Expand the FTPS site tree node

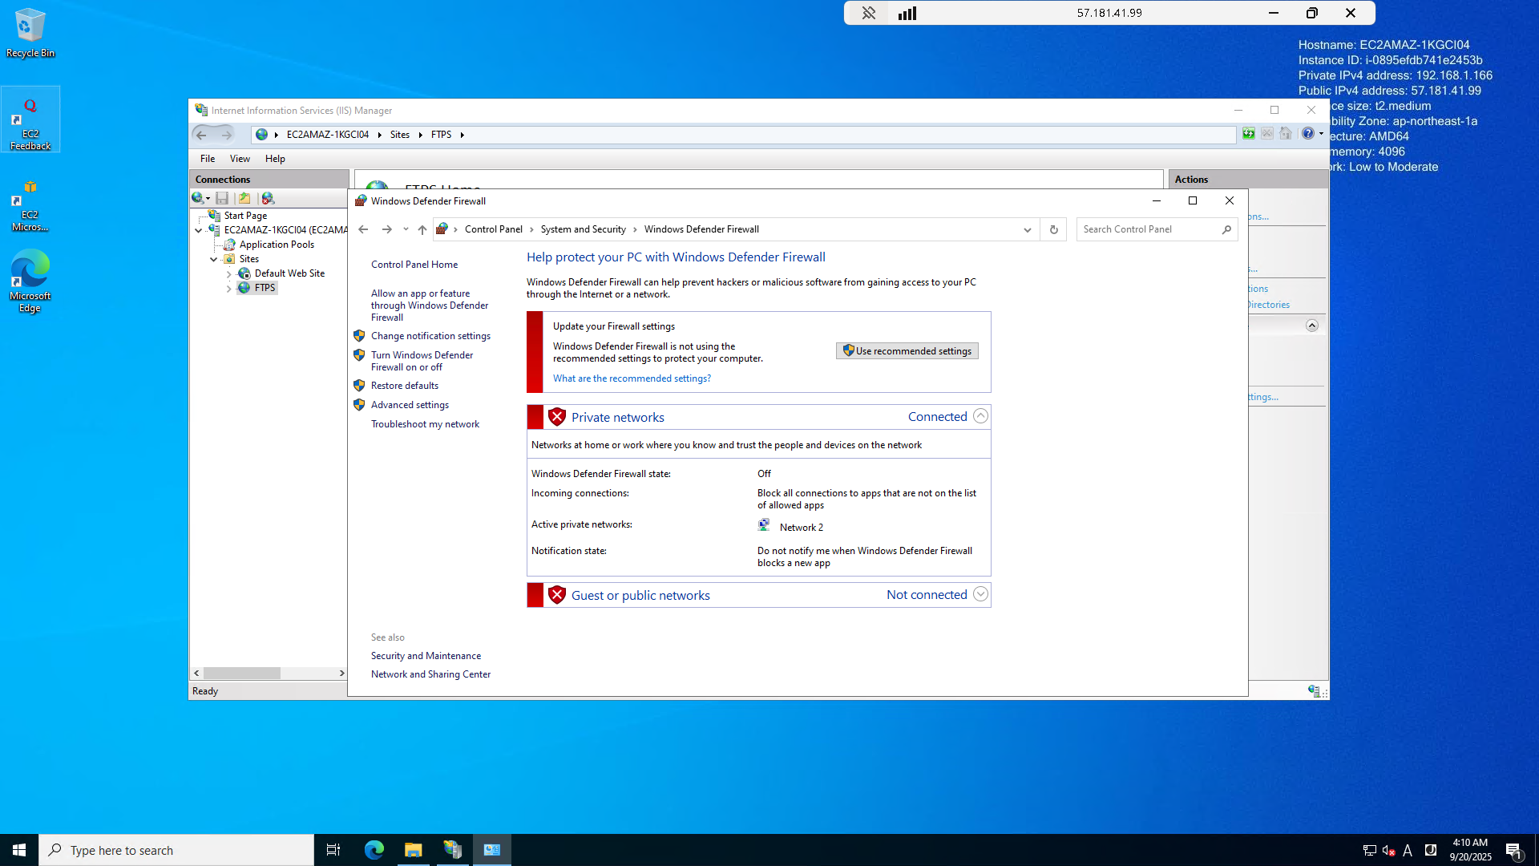tap(229, 289)
